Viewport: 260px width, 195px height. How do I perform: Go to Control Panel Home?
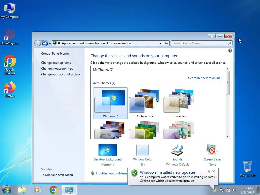pyautogui.click(x=55, y=54)
